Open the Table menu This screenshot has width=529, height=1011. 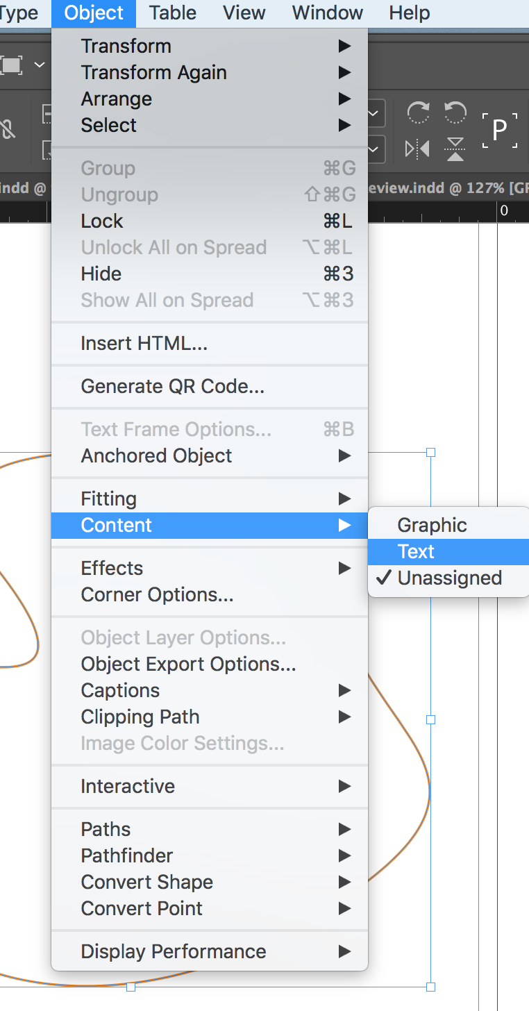[x=173, y=13]
